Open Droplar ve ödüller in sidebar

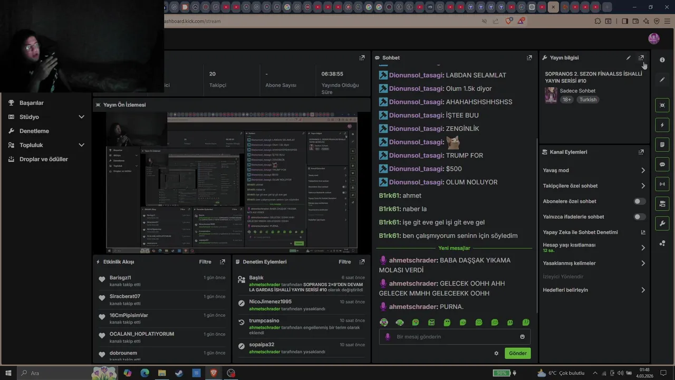coord(44,159)
